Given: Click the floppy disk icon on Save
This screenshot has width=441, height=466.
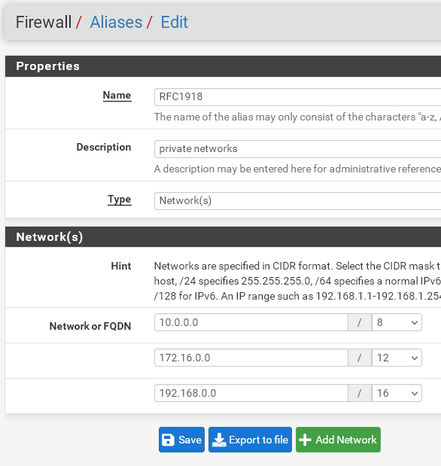Looking at the screenshot, I should click(168, 440).
